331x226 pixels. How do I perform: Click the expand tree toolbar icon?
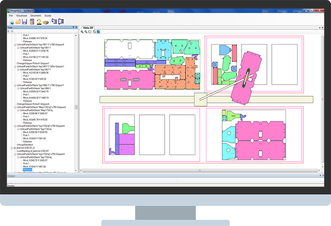tap(54, 21)
